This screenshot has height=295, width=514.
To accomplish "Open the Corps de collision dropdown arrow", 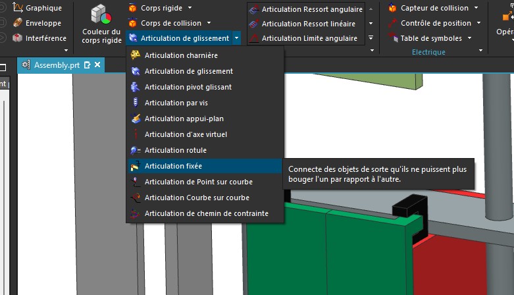I will 209,23.
